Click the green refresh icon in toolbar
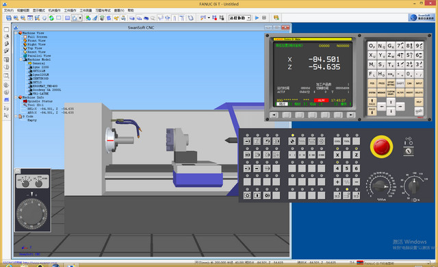This screenshot has height=267, width=438. click(x=51, y=18)
